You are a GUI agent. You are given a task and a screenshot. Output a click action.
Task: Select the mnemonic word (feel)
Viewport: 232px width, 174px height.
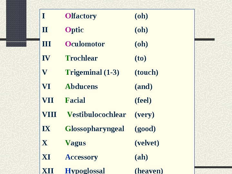143,101
